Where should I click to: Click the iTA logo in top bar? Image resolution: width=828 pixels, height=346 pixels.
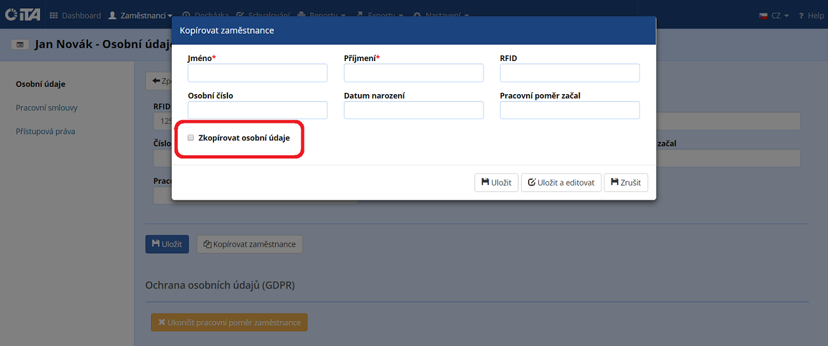click(22, 15)
